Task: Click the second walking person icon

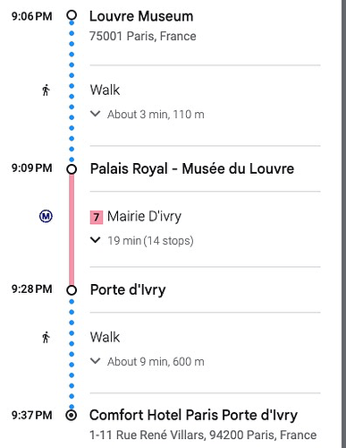Action: click(46, 338)
